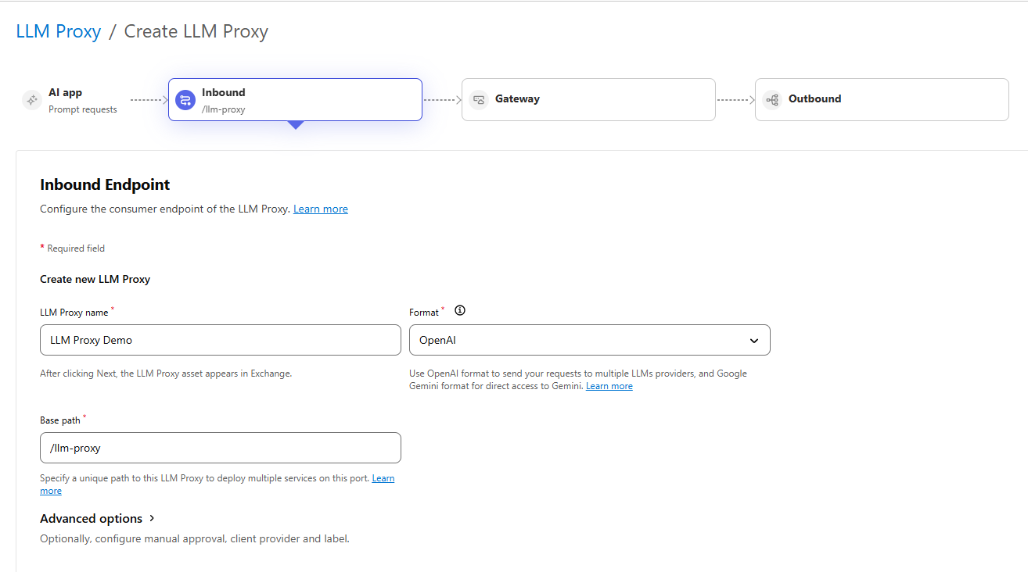Click the Base path input field
This screenshot has height=572, width=1028.
221,448
